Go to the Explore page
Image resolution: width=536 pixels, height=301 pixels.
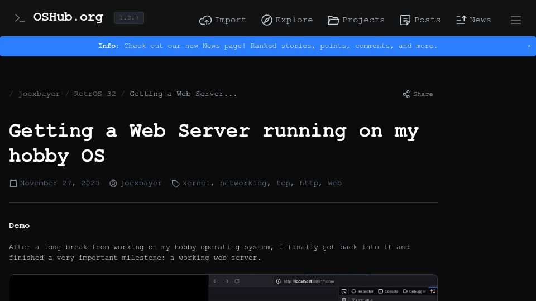287,20
